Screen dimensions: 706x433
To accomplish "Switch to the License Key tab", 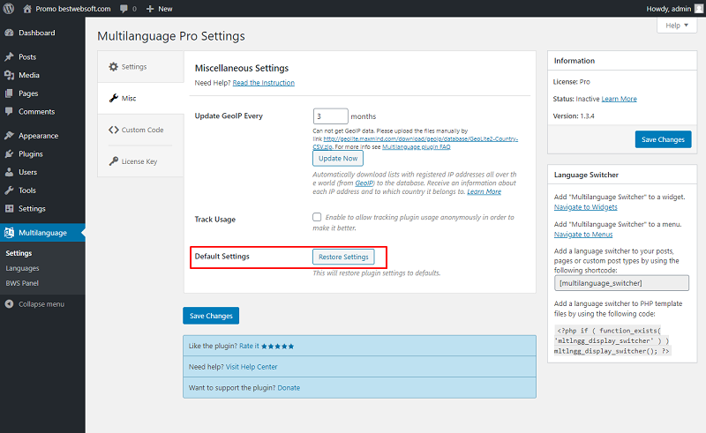I will (x=140, y=161).
